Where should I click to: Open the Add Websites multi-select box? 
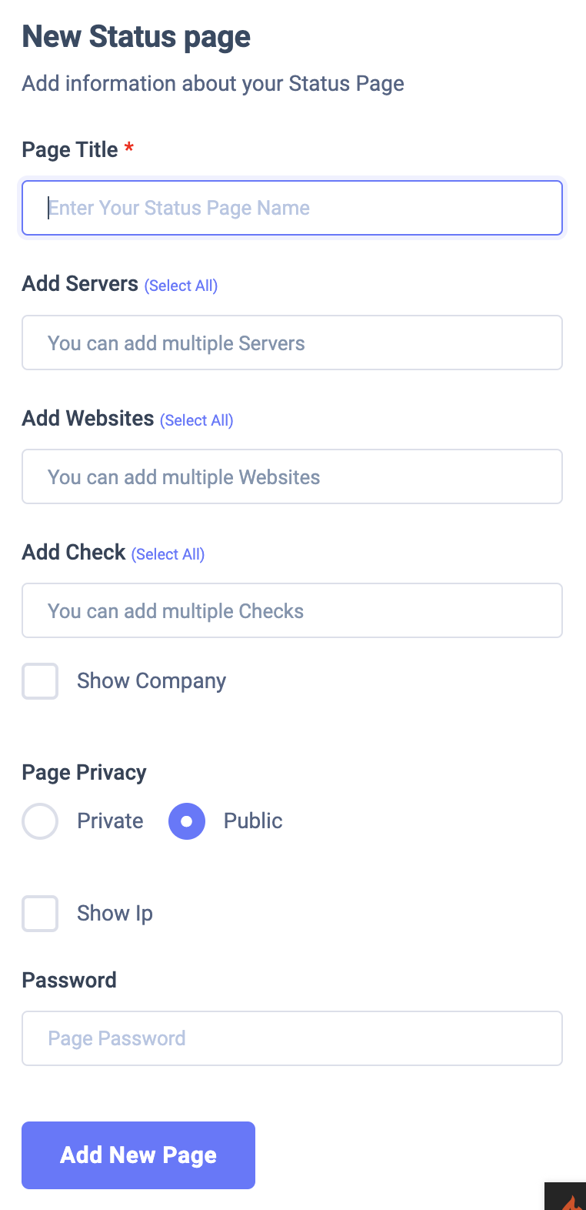coord(292,476)
